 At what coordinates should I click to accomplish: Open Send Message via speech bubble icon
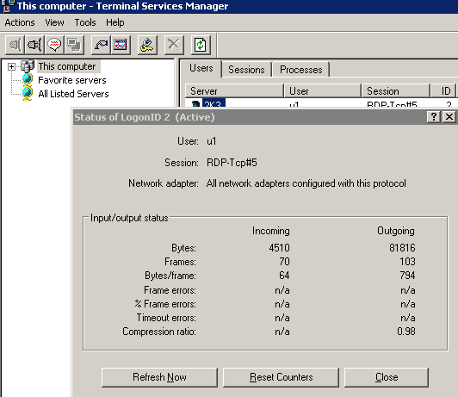tap(54, 45)
